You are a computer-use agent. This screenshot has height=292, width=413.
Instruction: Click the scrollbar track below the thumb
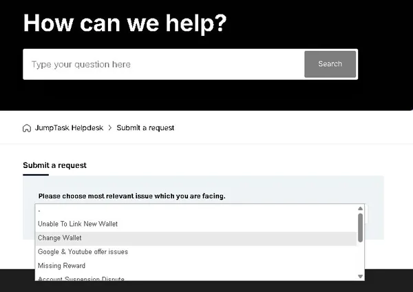[360, 258]
